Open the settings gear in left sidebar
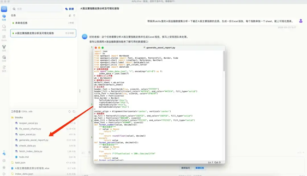The image size is (307, 176). click(x=4, y=160)
